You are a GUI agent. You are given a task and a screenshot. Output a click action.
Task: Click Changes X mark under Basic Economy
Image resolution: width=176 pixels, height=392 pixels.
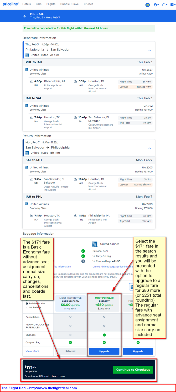70,335
